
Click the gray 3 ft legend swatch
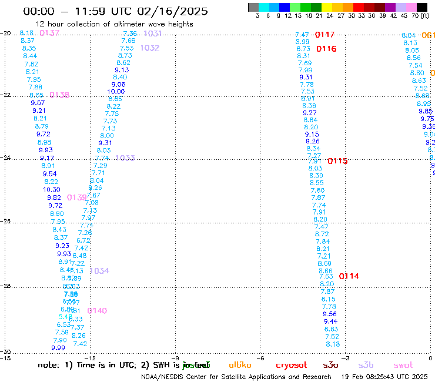pyautogui.click(x=253, y=7)
